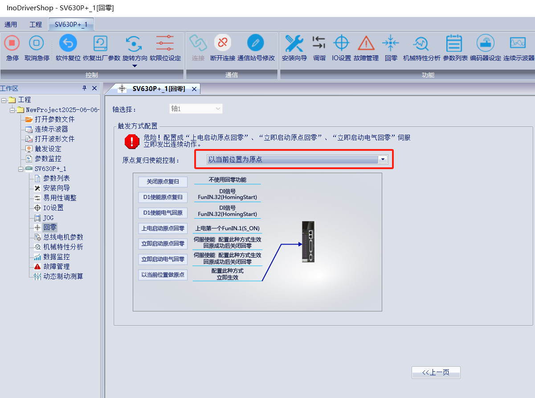Pin the 工作区 workspace panel
Screen dimensions: 535x398
tap(85, 88)
